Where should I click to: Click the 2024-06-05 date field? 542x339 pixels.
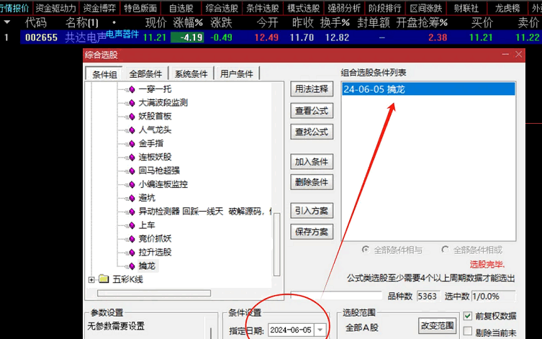(291, 330)
